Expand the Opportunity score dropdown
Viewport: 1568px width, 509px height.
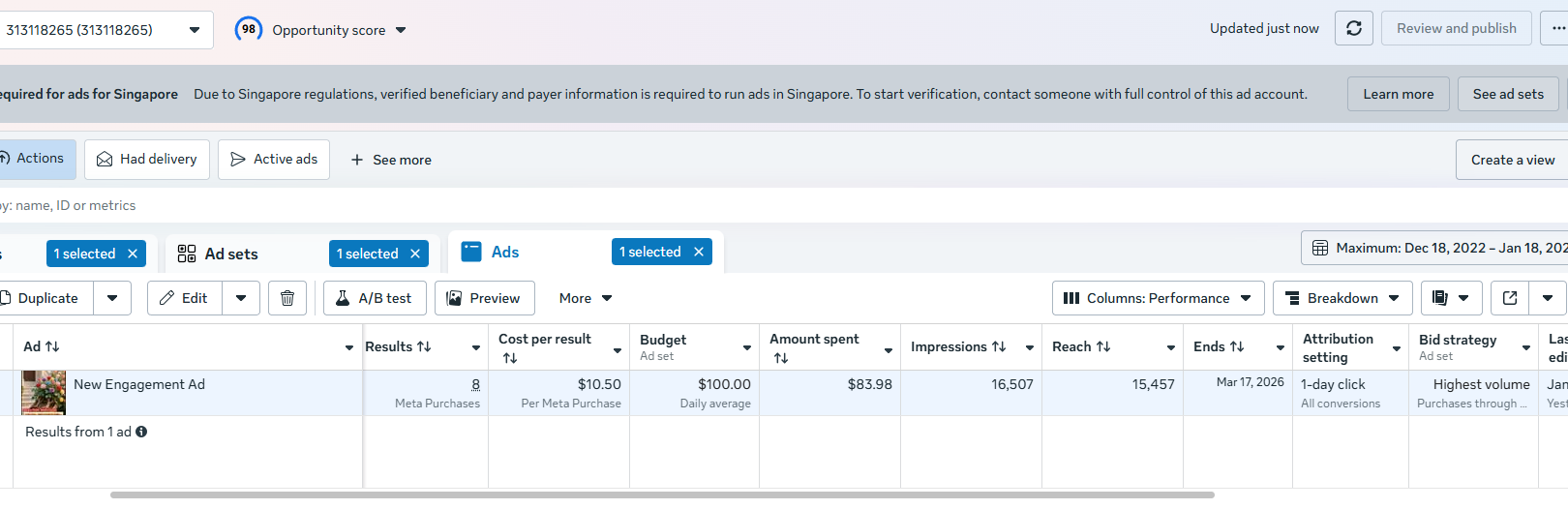point(401,30)
